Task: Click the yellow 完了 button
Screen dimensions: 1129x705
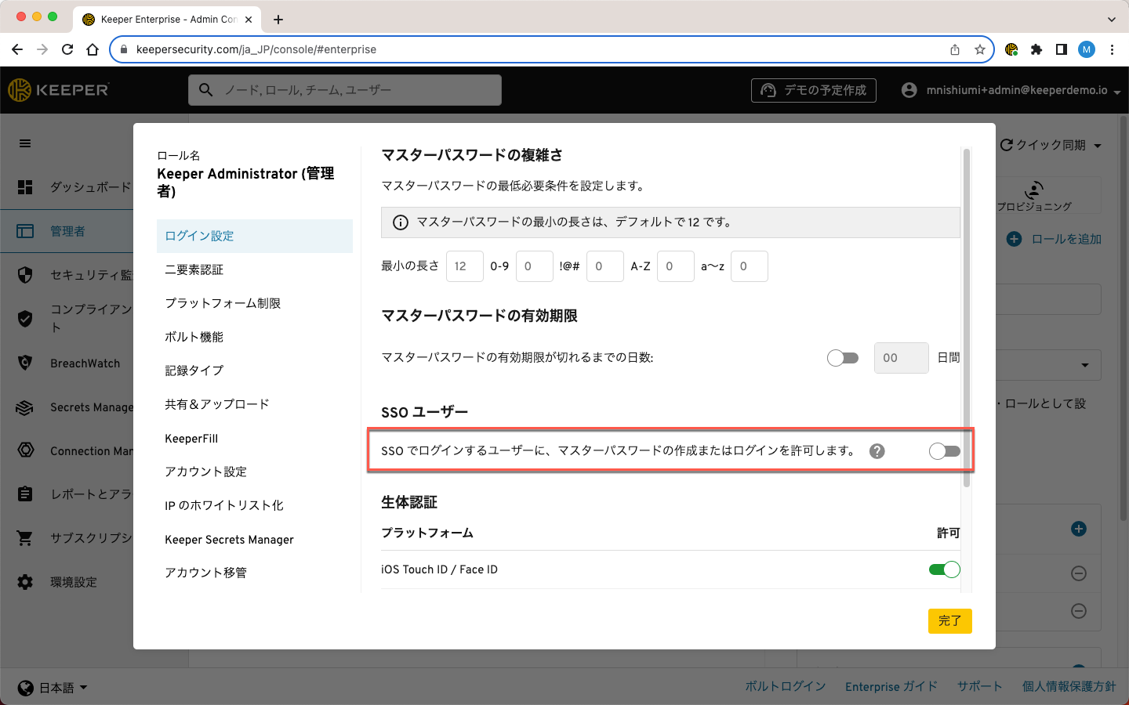Action: click(x=949, y=621)
